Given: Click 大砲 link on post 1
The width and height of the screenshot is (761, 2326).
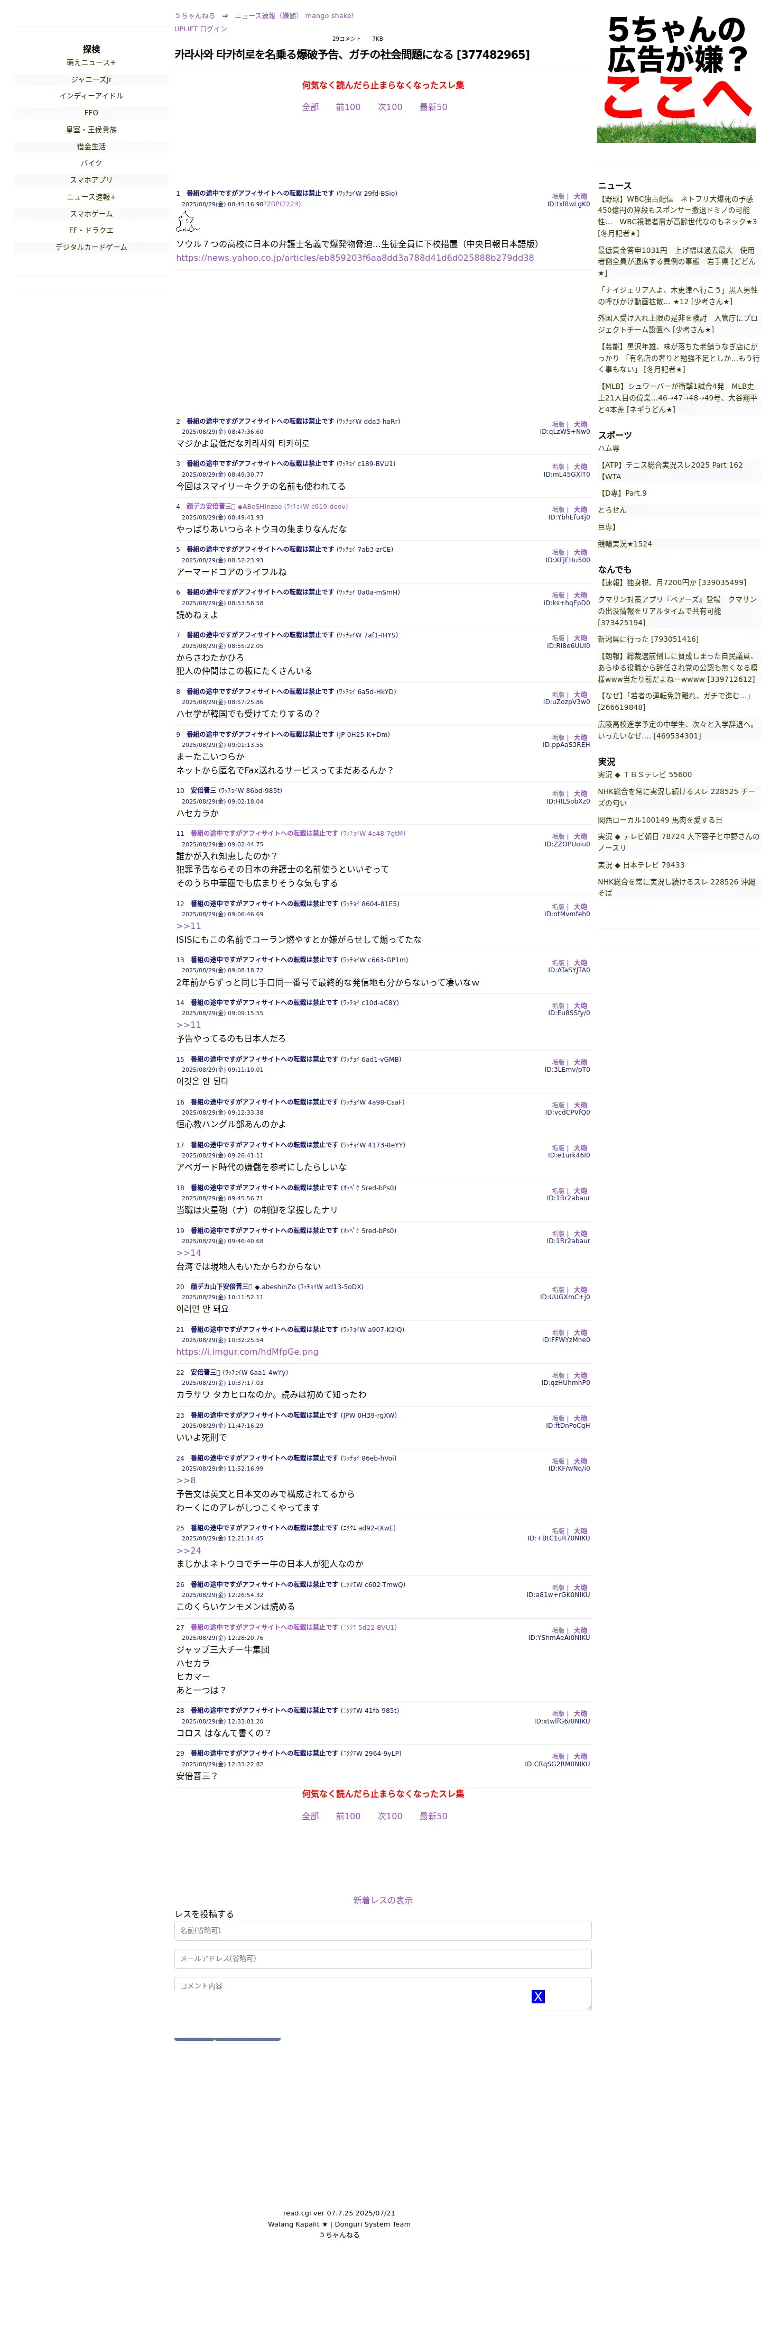Looking at the screenshot, I should (581, 196).
